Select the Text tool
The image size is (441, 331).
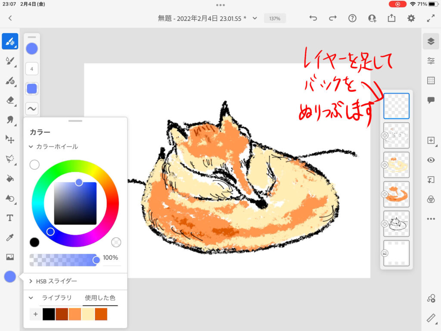(10, 218)
